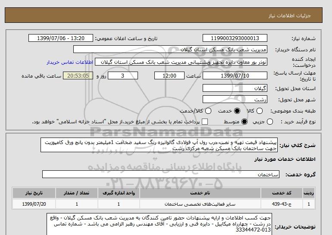Click the remaining time countdown 20:53:05

point(78,75)
